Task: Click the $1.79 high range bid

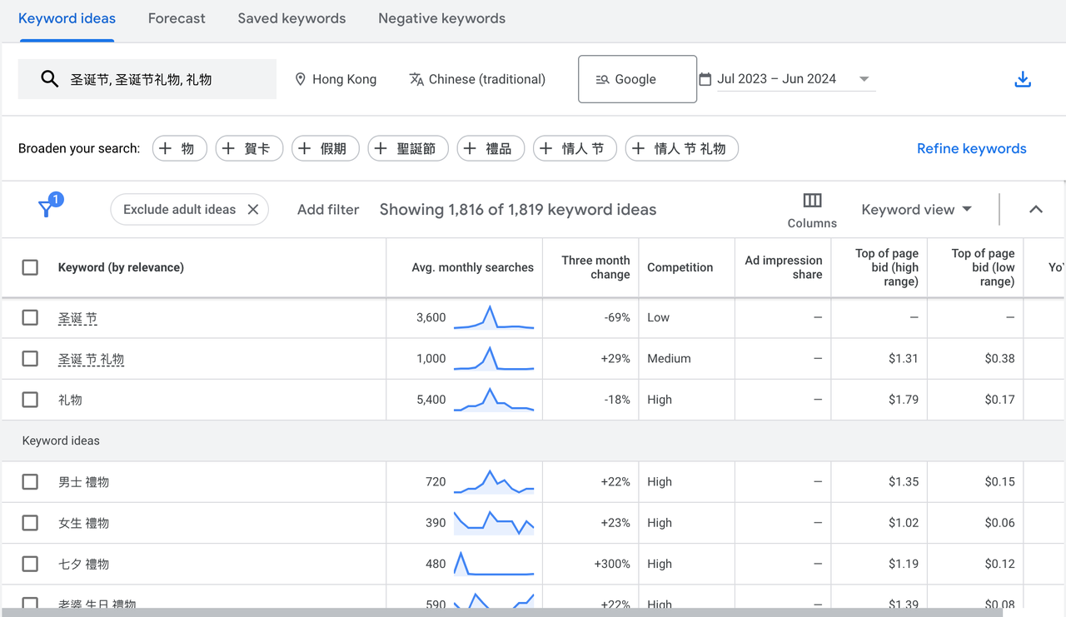Action: click(x=904, y=400)
